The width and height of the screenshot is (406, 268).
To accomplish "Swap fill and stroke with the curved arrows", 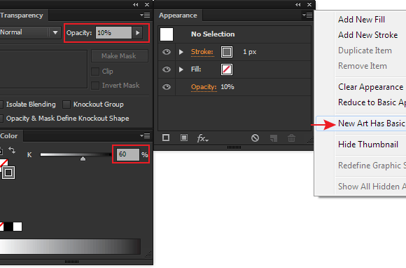I will tap(12, 150).
